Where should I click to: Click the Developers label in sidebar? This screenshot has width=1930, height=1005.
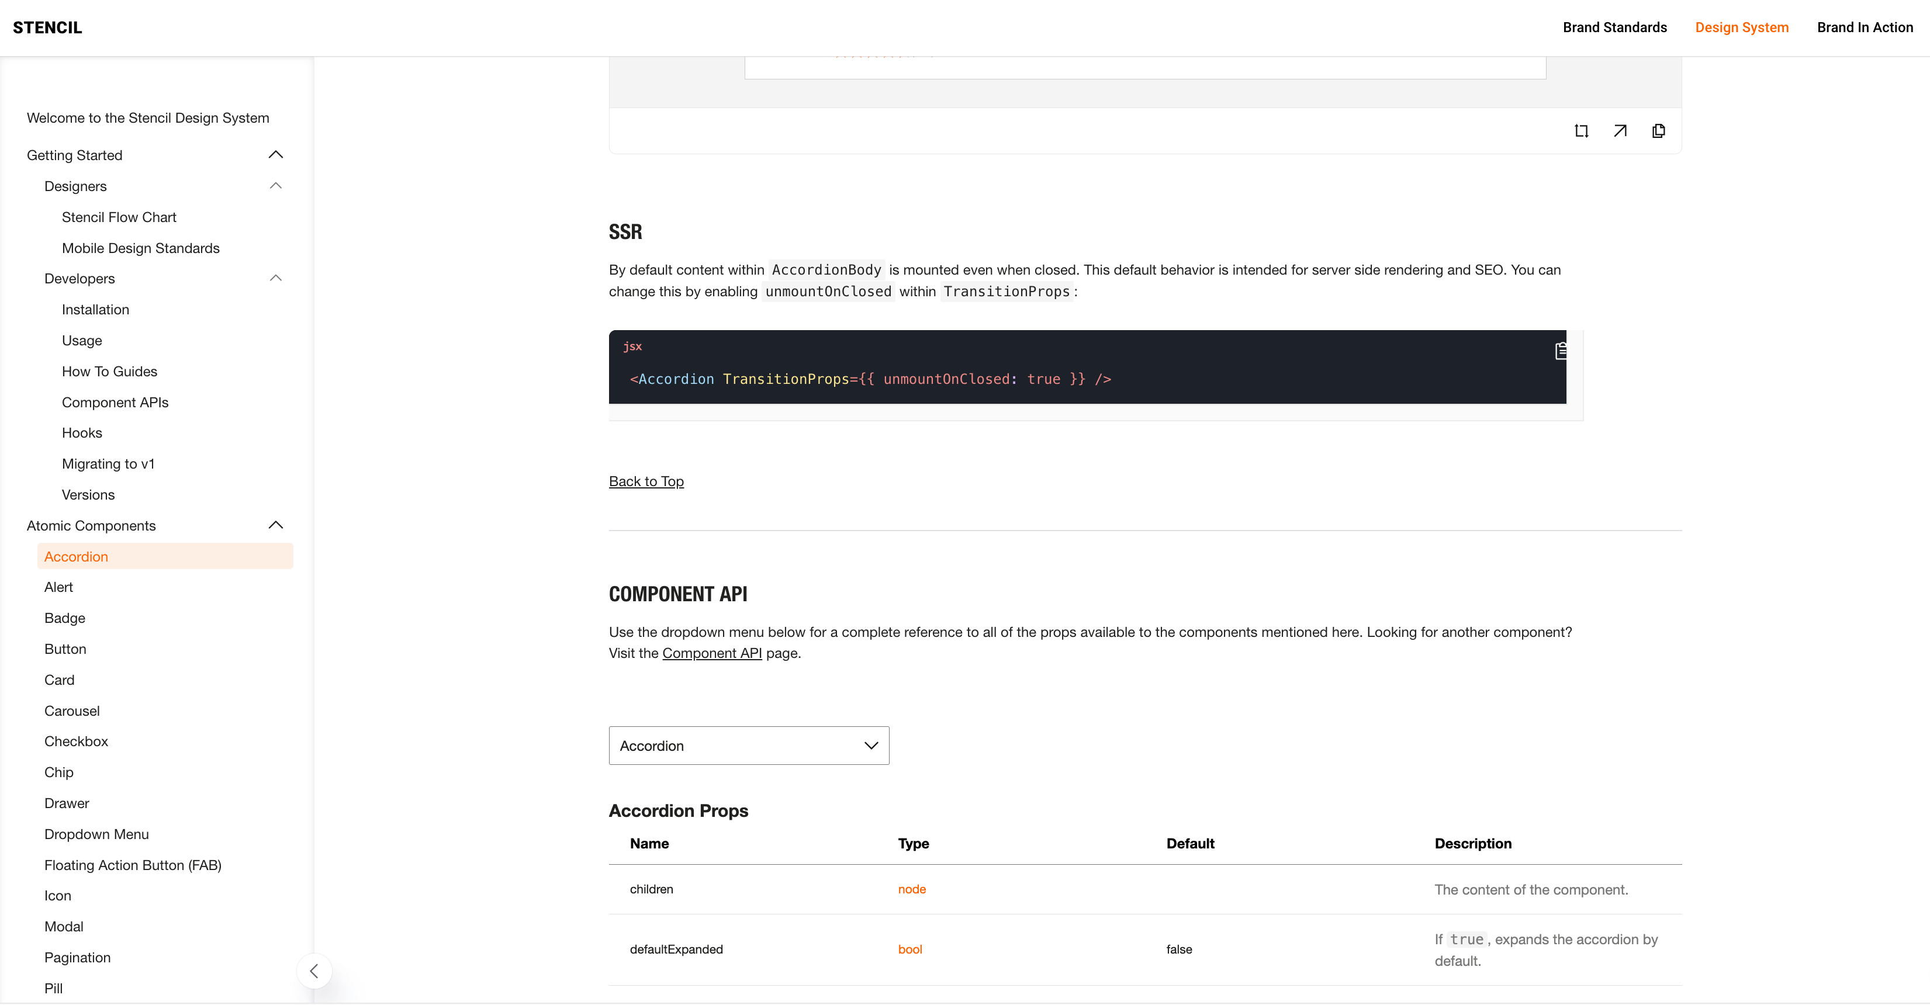click(79, 279)
